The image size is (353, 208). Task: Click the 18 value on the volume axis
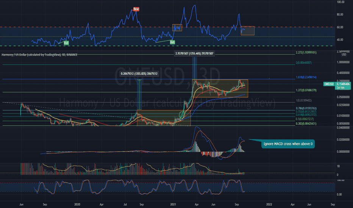(338, 166)
